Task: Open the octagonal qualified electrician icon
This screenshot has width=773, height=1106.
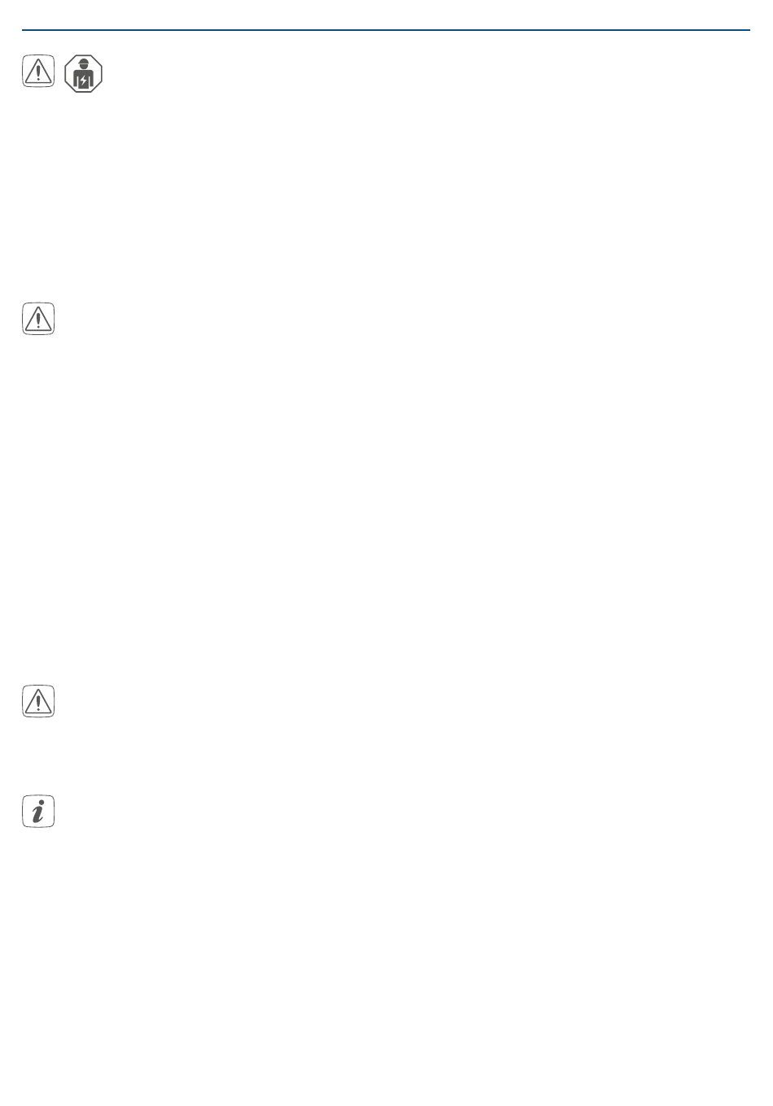Action: click(x=84, y=73)
